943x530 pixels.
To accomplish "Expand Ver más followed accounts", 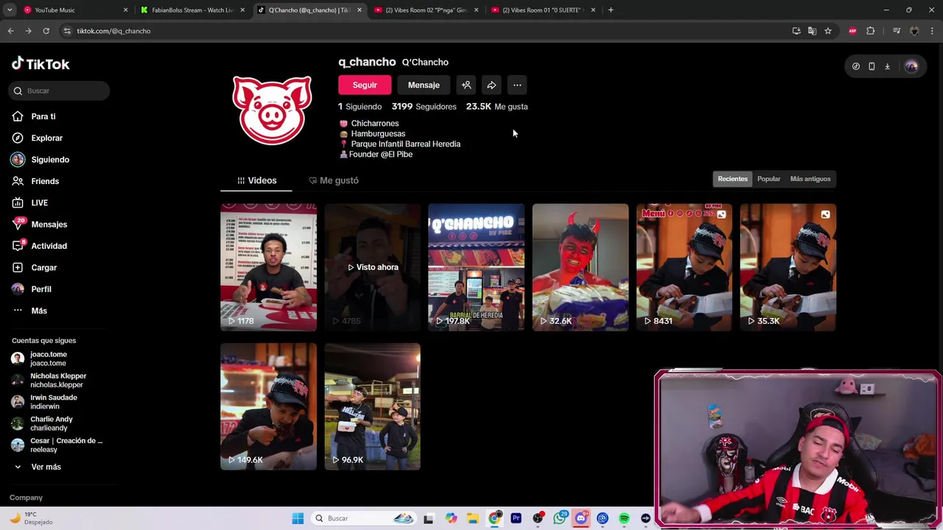I will point(38,467).
